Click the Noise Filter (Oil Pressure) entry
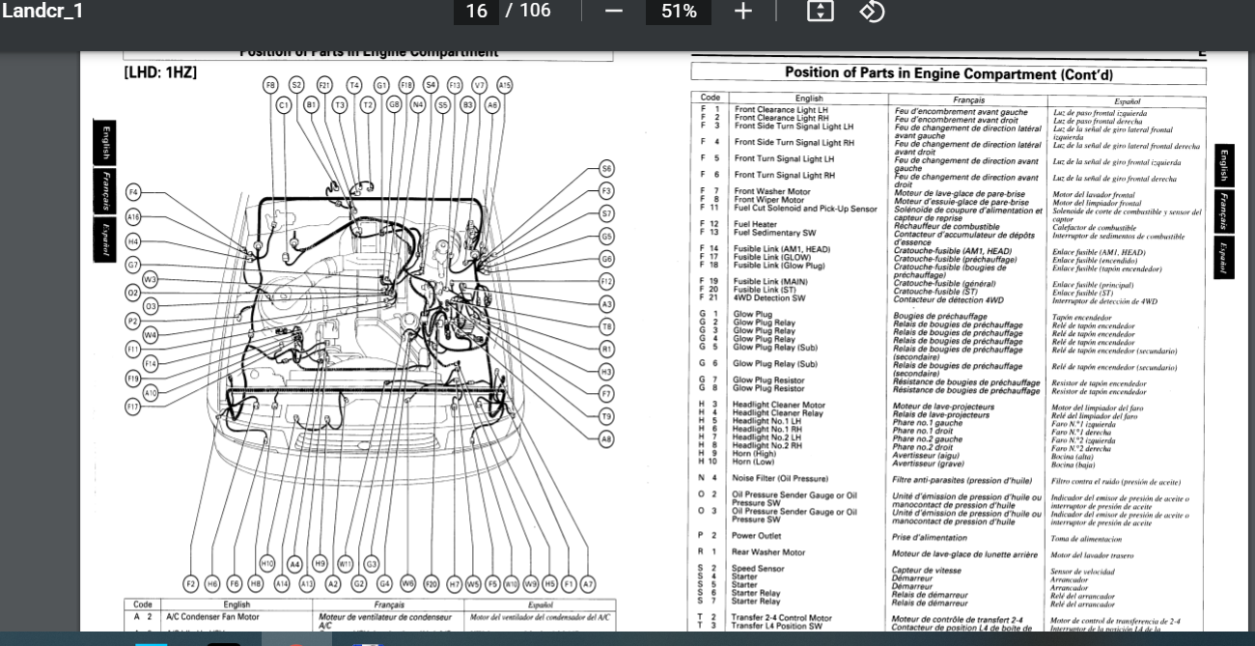The width and height of the screenshot is (1255, 646). 780,478
